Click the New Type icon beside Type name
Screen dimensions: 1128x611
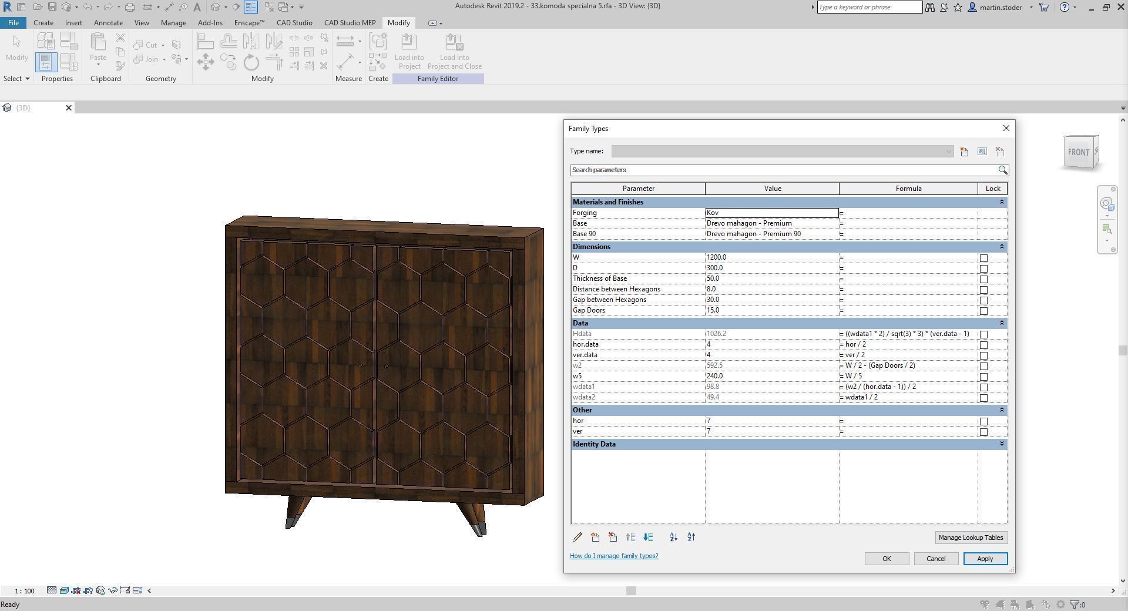coord(963,151)
